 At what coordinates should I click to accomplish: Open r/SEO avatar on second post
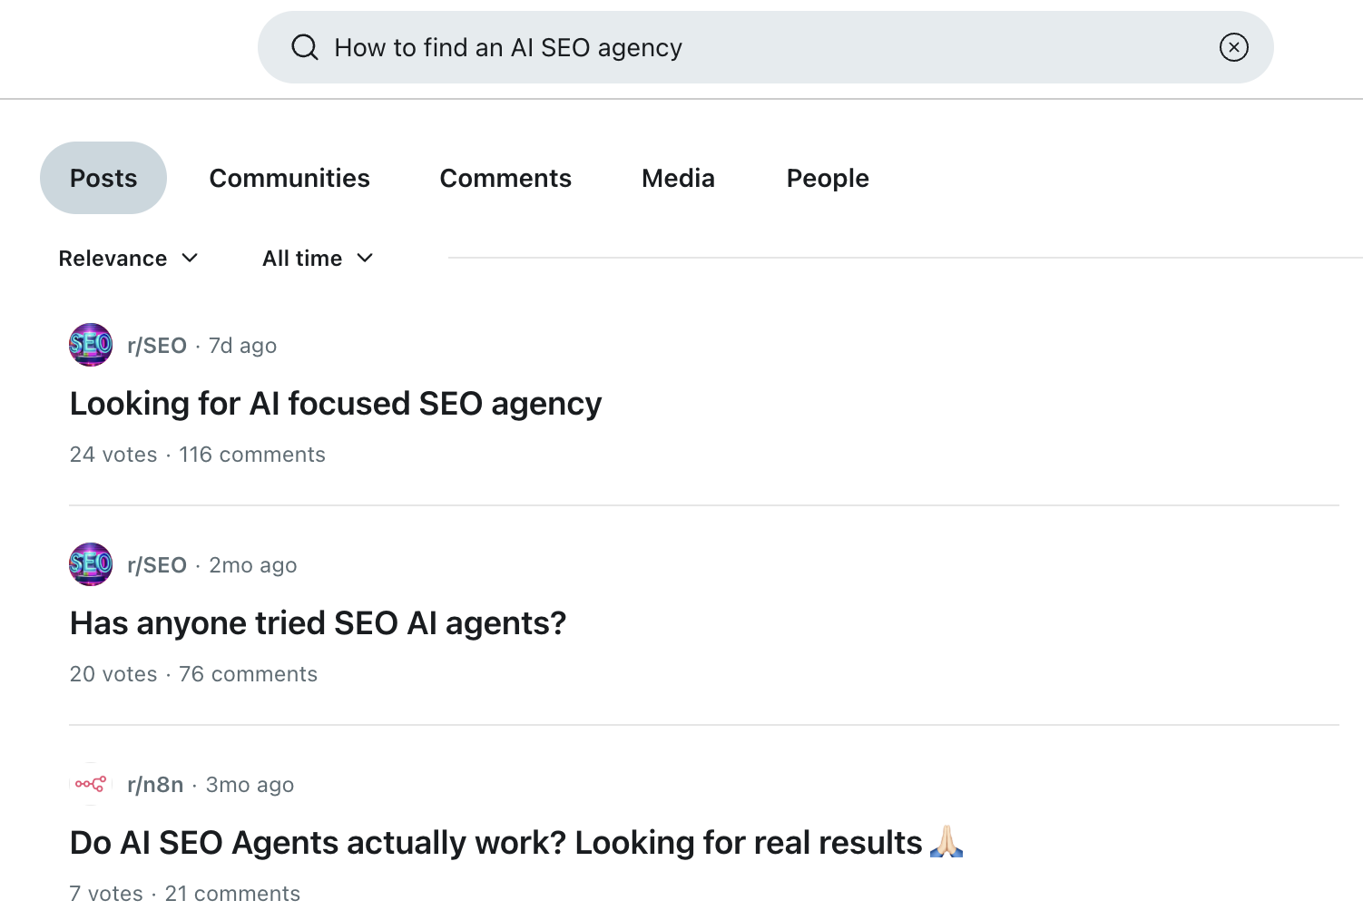[91, 564]
